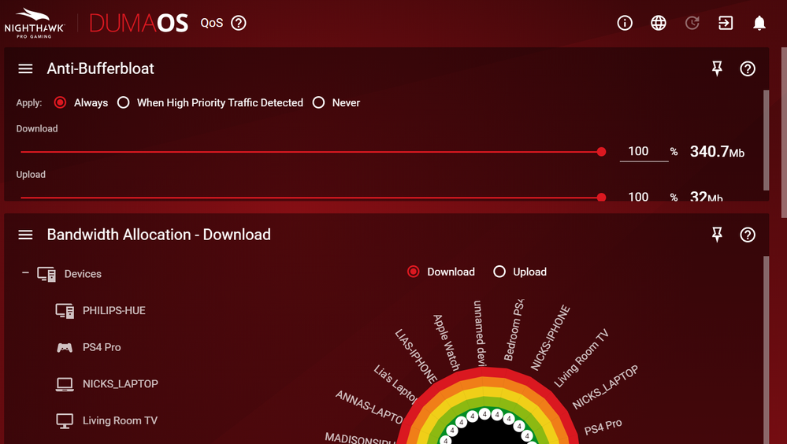Image resolution: width=787 pixels, height=444 pixels.
Task: Click the logout icon in header
Action: 726,23
